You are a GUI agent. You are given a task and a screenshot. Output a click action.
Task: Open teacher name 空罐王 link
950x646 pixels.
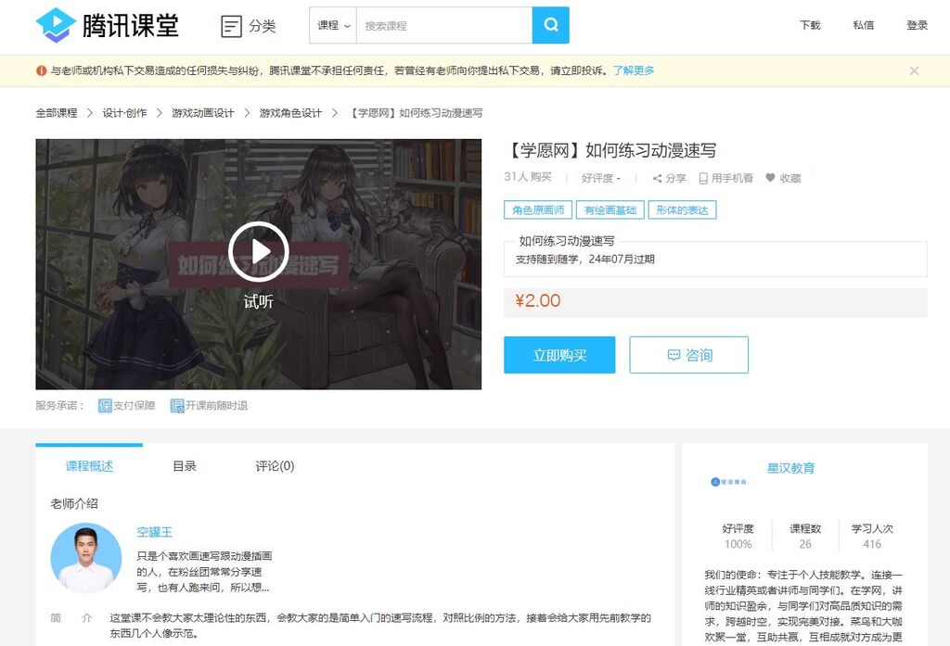click(155, 532)
